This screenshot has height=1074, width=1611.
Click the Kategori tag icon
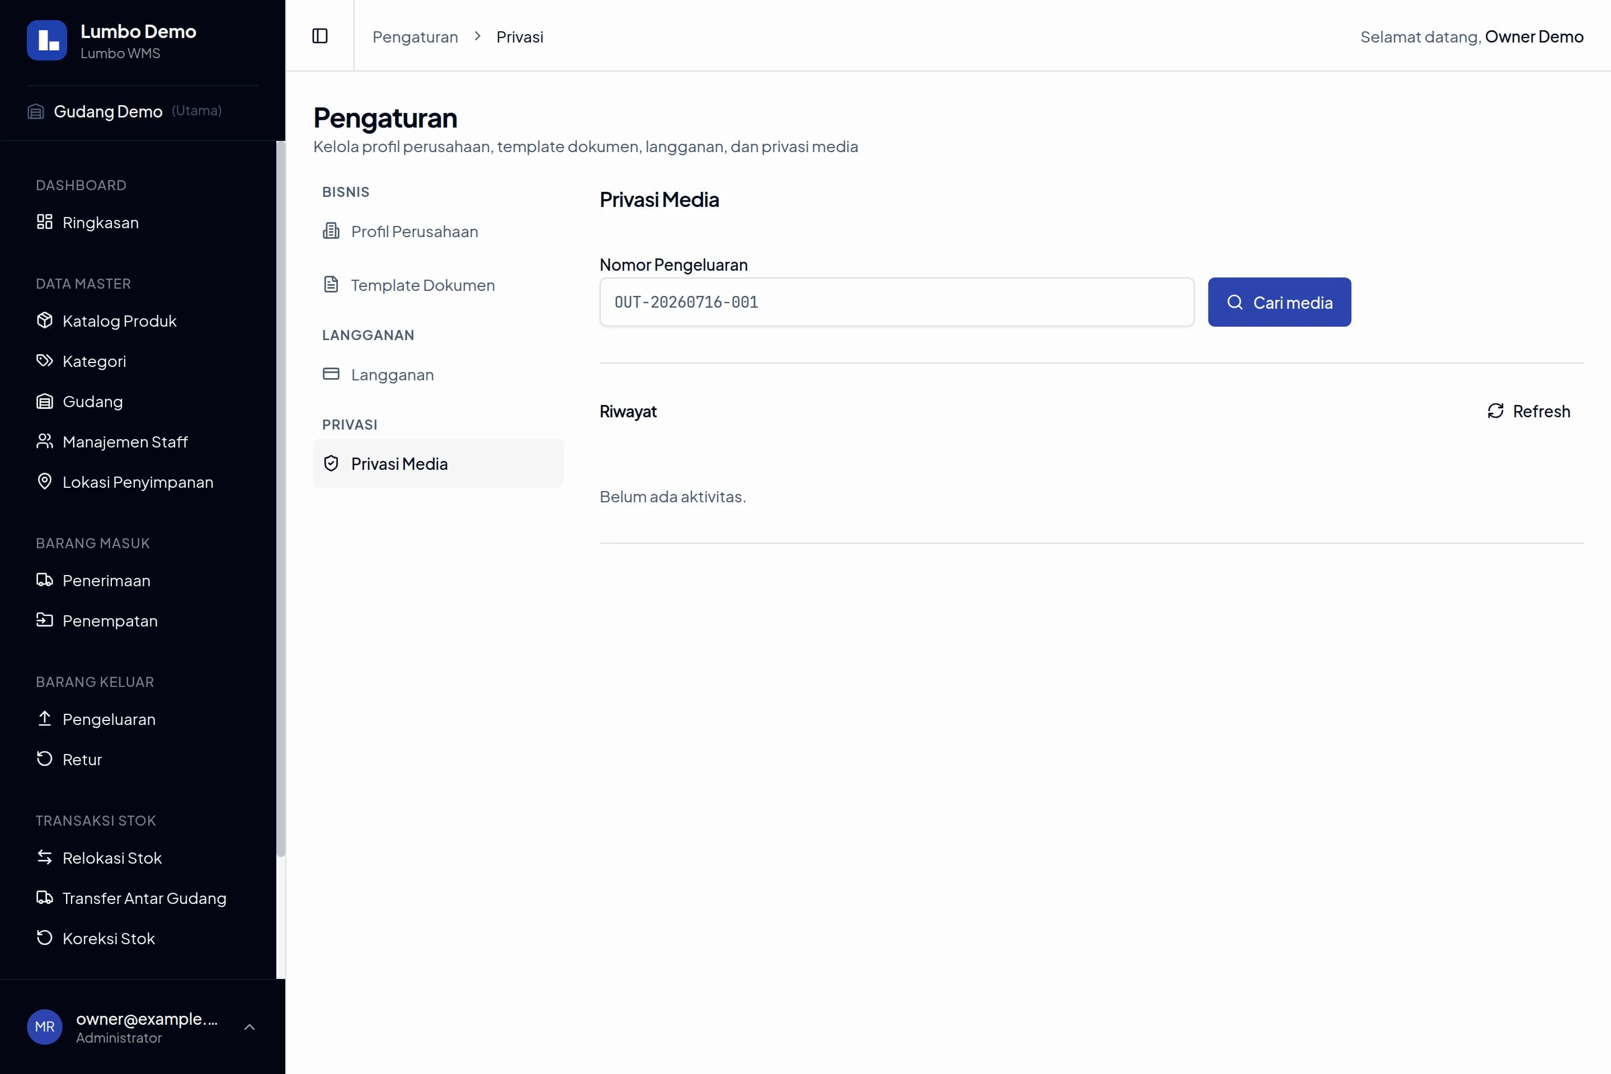[x=45, y=361]
